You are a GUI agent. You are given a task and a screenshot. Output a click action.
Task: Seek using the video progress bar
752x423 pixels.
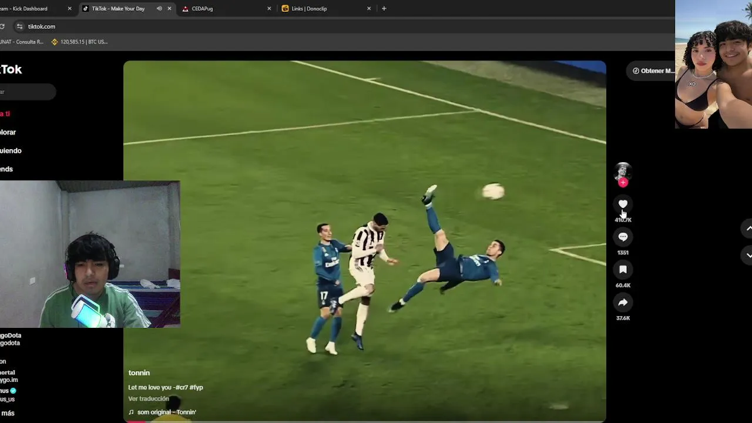point(364,421)
